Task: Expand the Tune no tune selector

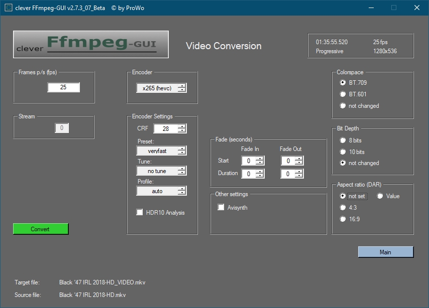Action: tap(161, 171)
